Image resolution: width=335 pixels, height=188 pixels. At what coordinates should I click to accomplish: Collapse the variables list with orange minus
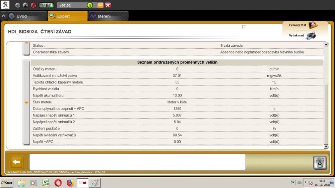[26, 103]
